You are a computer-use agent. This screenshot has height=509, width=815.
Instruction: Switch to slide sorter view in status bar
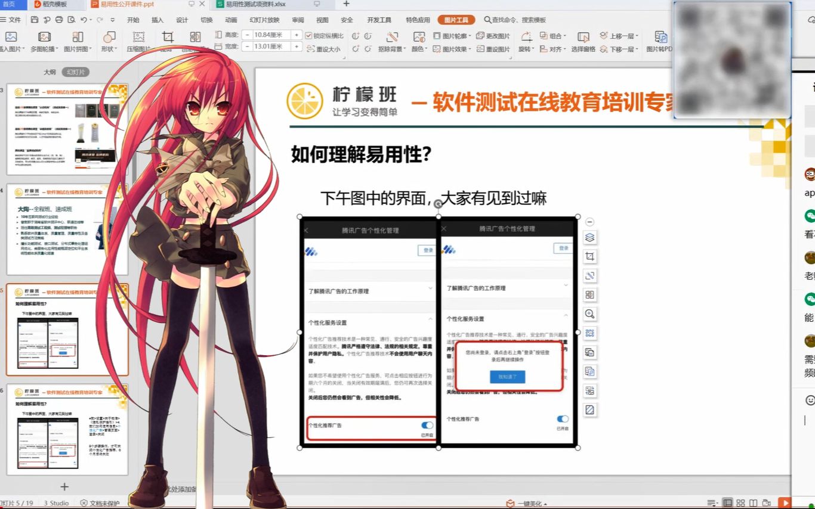point(740,503)
